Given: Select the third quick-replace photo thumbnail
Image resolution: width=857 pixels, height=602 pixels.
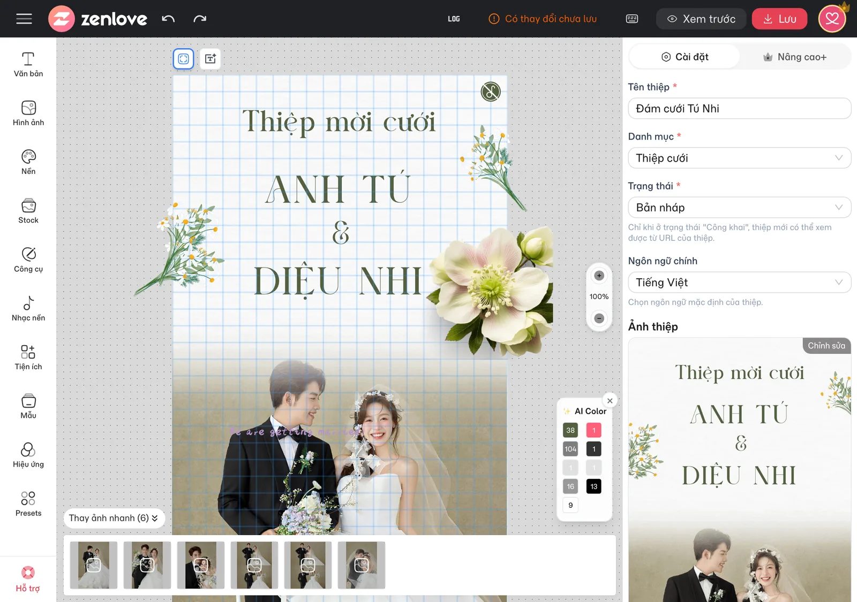Looking at the screenshot, I should pos(201,565).
